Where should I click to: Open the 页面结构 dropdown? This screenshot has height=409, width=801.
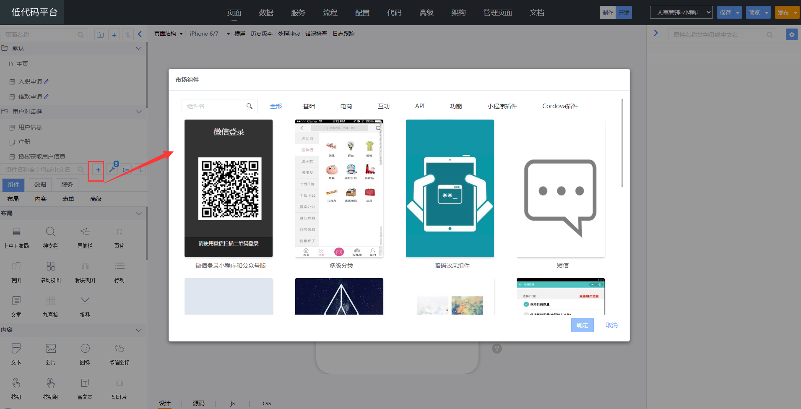[x=169, y=34]
